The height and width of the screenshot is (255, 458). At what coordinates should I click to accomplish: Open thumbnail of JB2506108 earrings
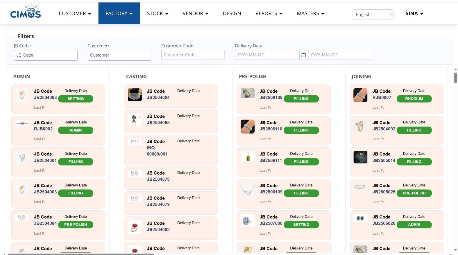(x=248, y=93)
